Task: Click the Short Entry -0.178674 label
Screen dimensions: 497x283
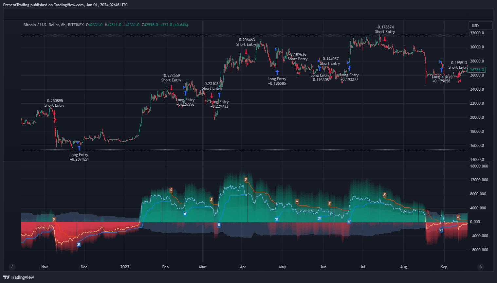Action: tap(385, 29)
